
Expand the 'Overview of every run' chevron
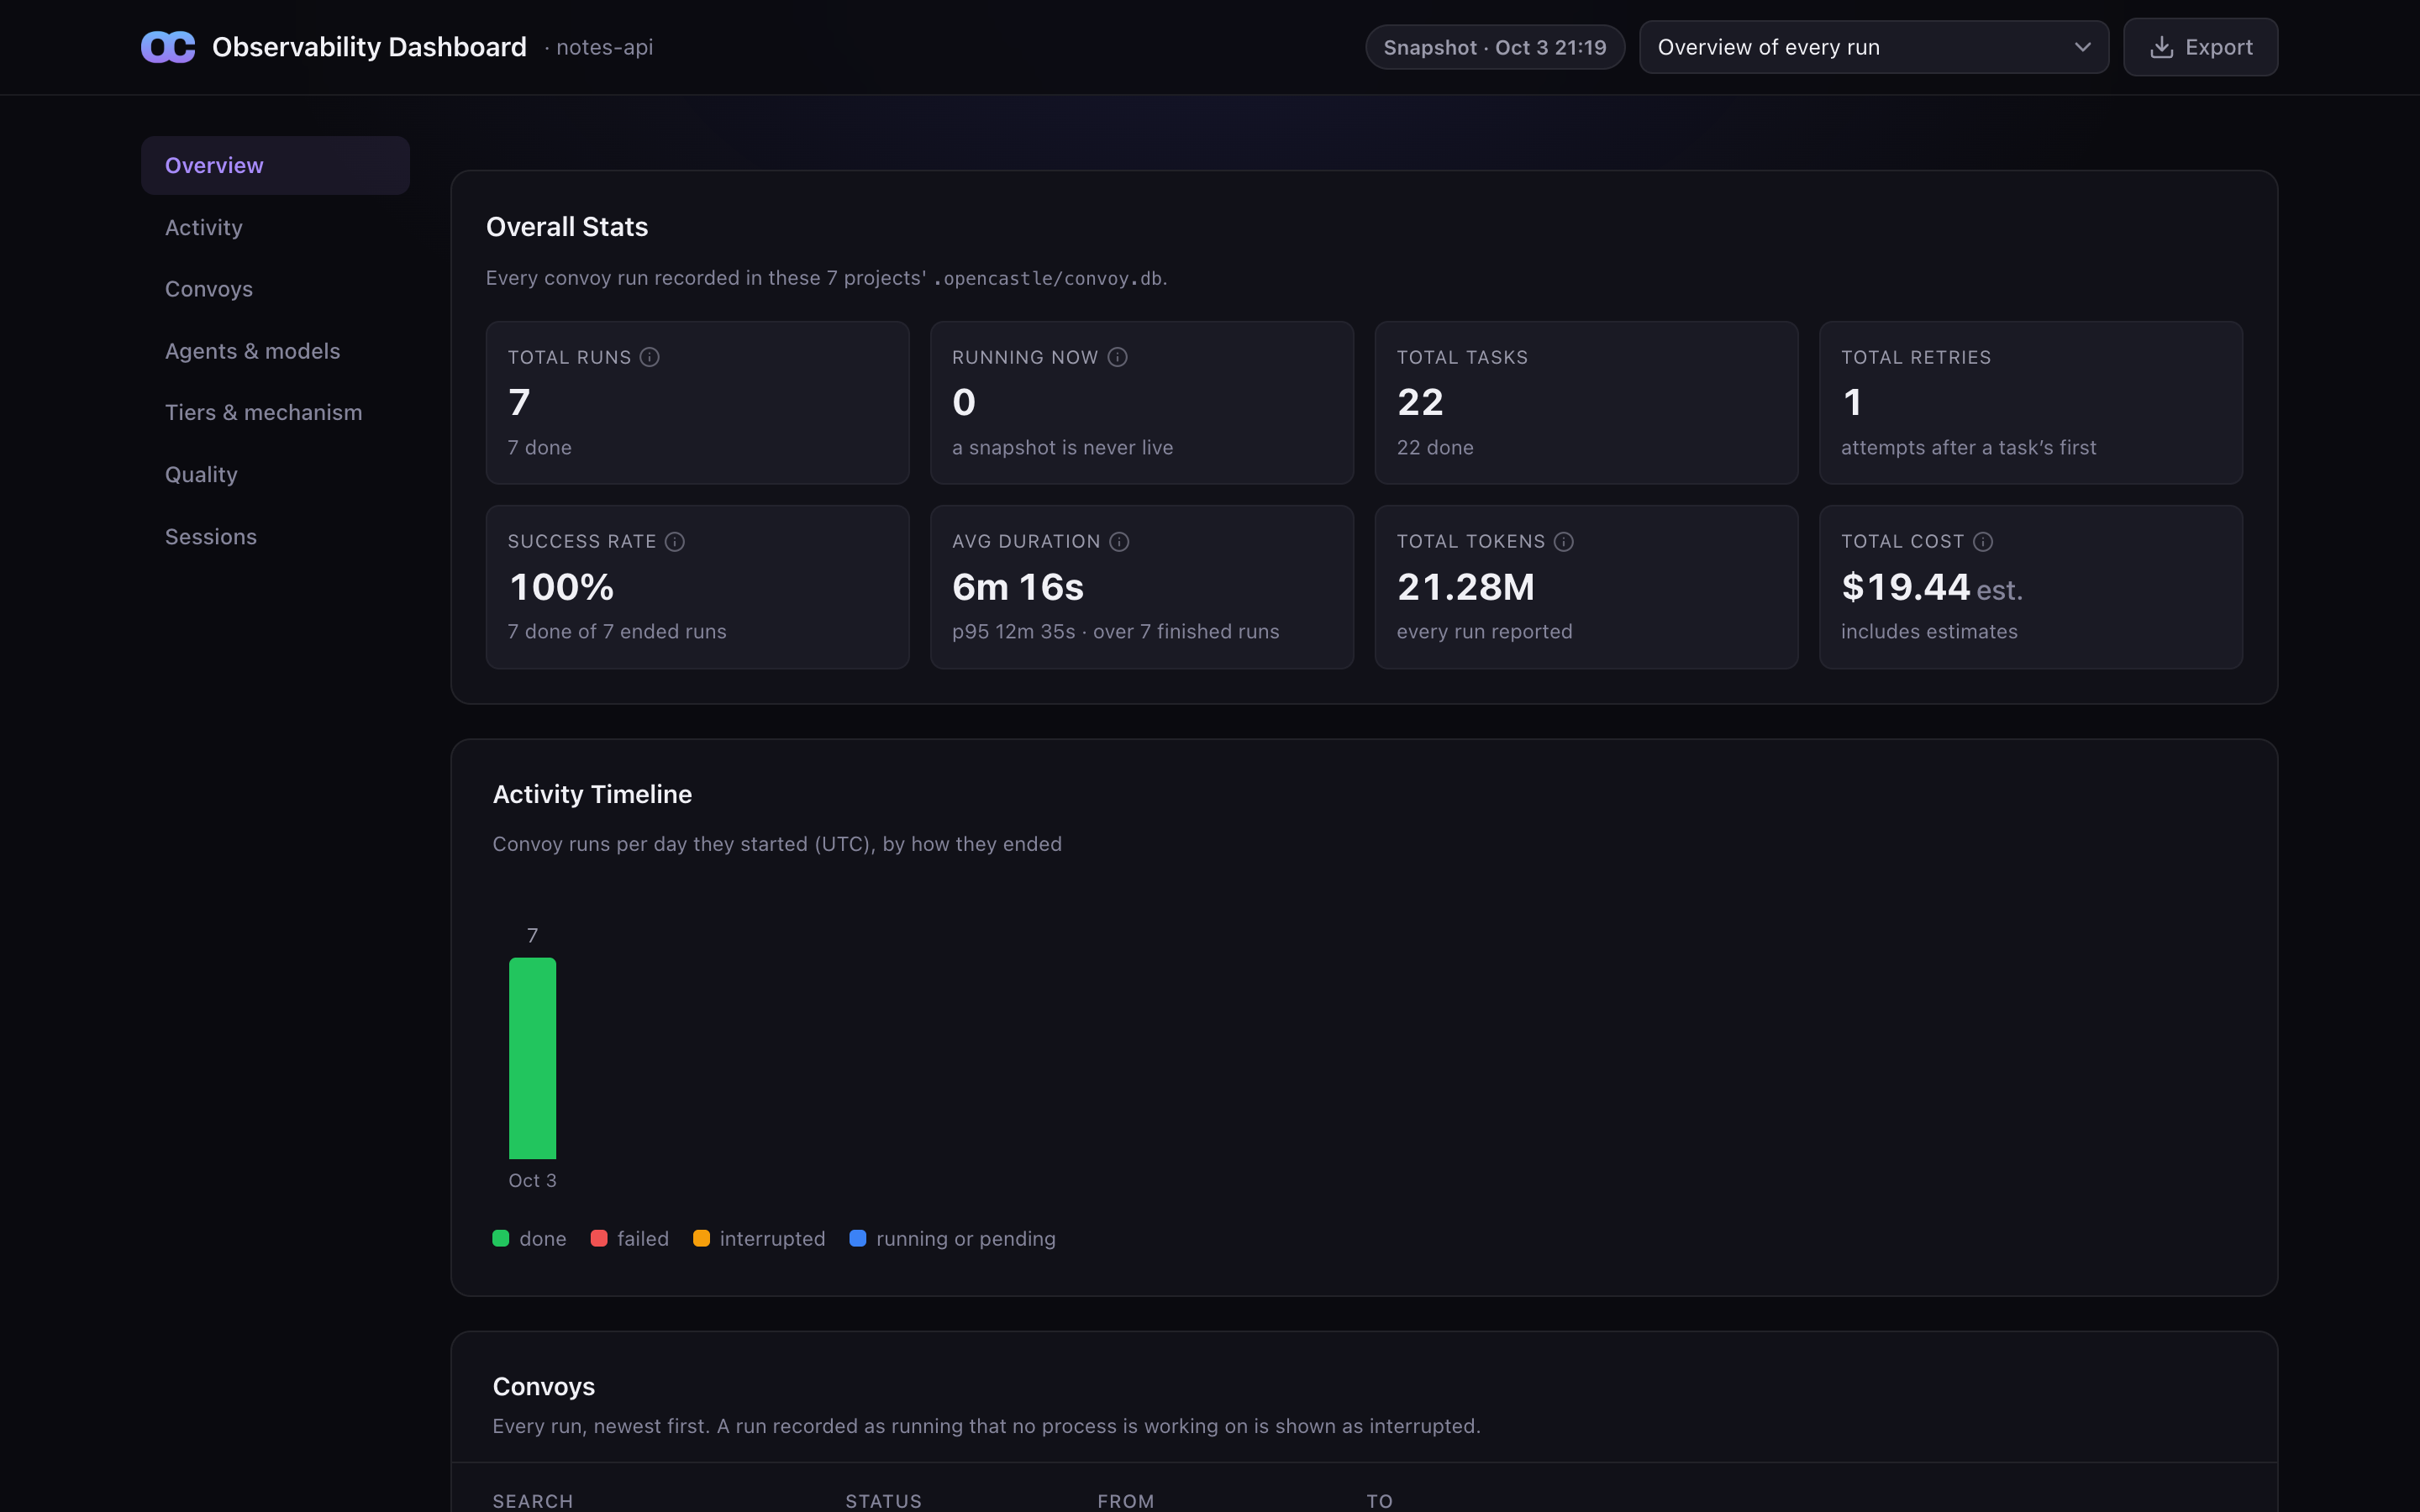pos(2083,47)
